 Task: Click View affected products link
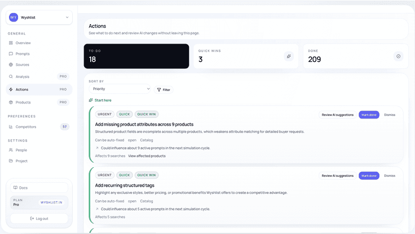(147, 156)
